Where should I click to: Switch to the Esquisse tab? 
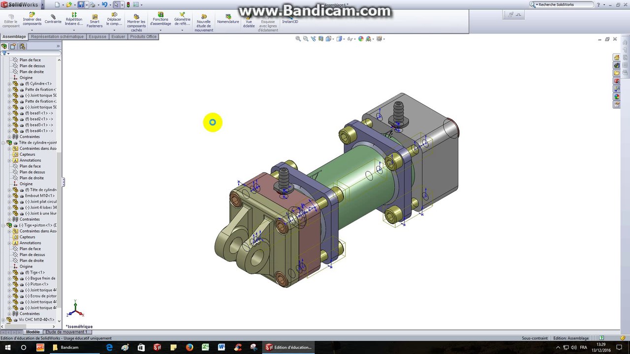click(x=97, y=37)
